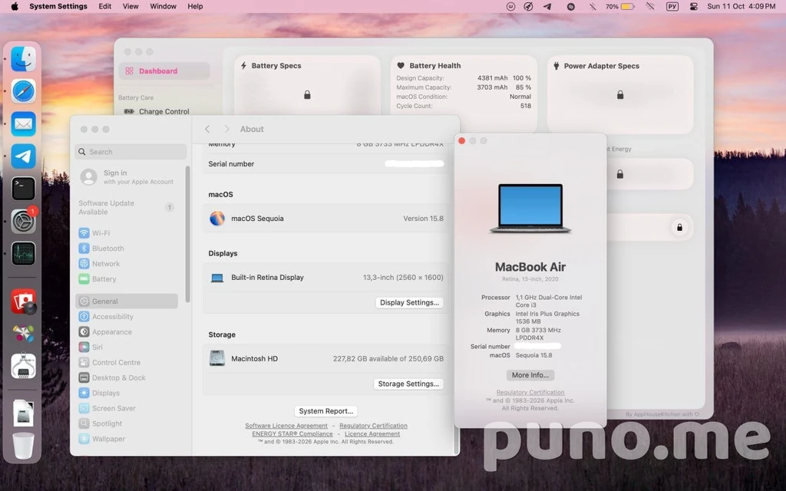Open Software Update Available notice
The image size is (786, 491).
click(127, 207)
